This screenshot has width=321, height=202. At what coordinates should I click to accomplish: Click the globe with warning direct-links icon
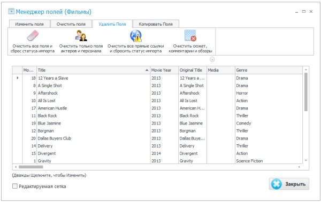[x=136, y=36]
